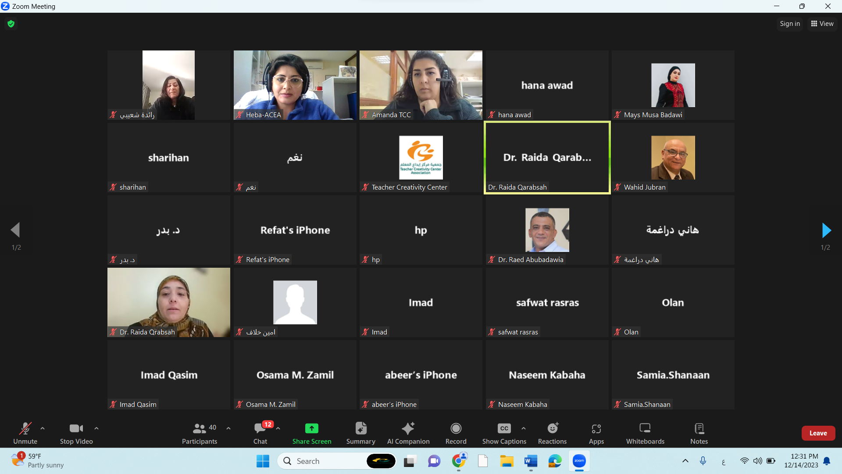This screenshot has height=474, width=842.
Task: Open the Whiteboards tool
Action: 645,428
